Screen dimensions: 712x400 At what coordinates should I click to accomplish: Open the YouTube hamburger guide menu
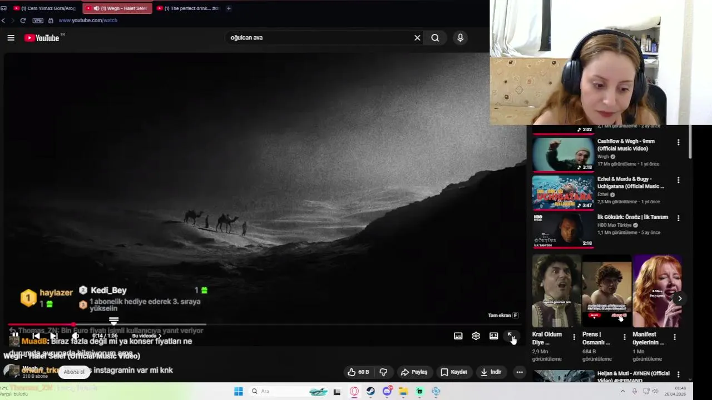[x=11, y=38]
